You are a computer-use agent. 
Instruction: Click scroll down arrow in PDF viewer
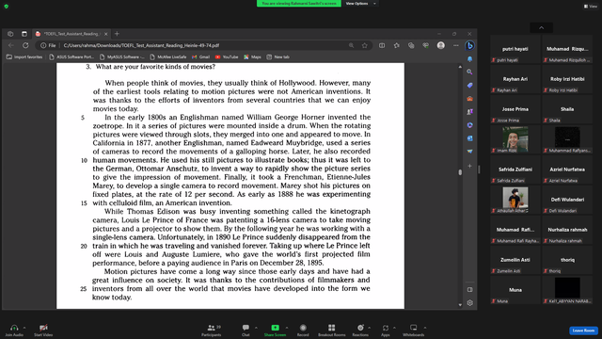click(x=460, y=305)
